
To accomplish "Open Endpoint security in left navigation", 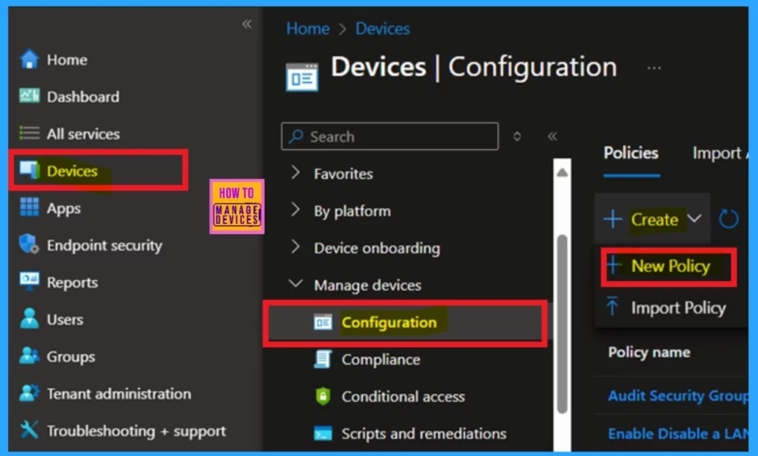I will (x=104, y=245).
